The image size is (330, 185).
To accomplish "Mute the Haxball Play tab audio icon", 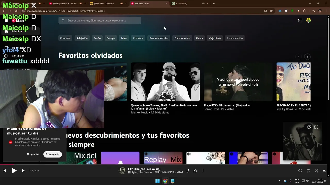I will point(203,4).
